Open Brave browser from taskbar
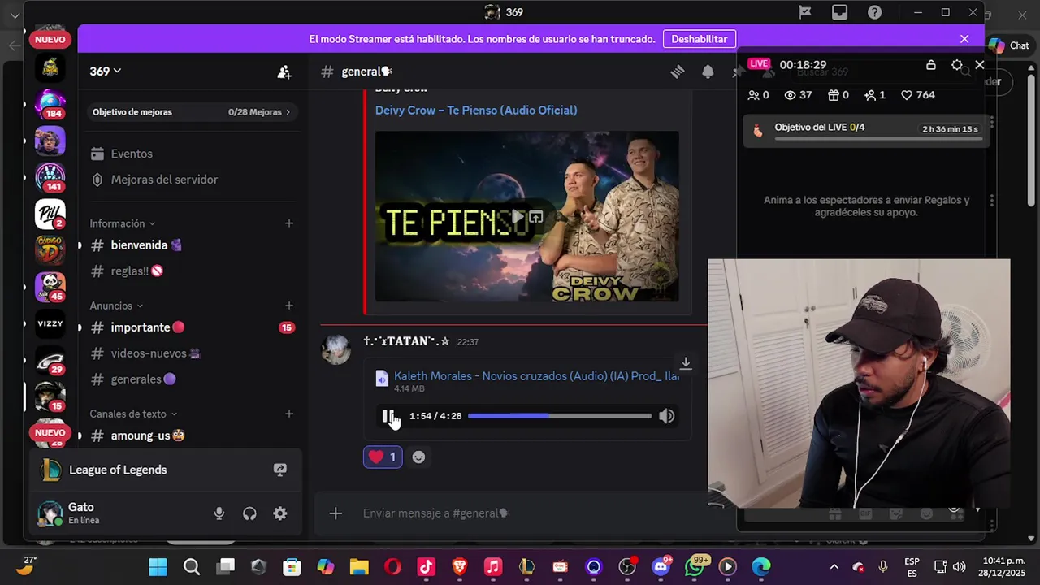 [x=460, y=566]
